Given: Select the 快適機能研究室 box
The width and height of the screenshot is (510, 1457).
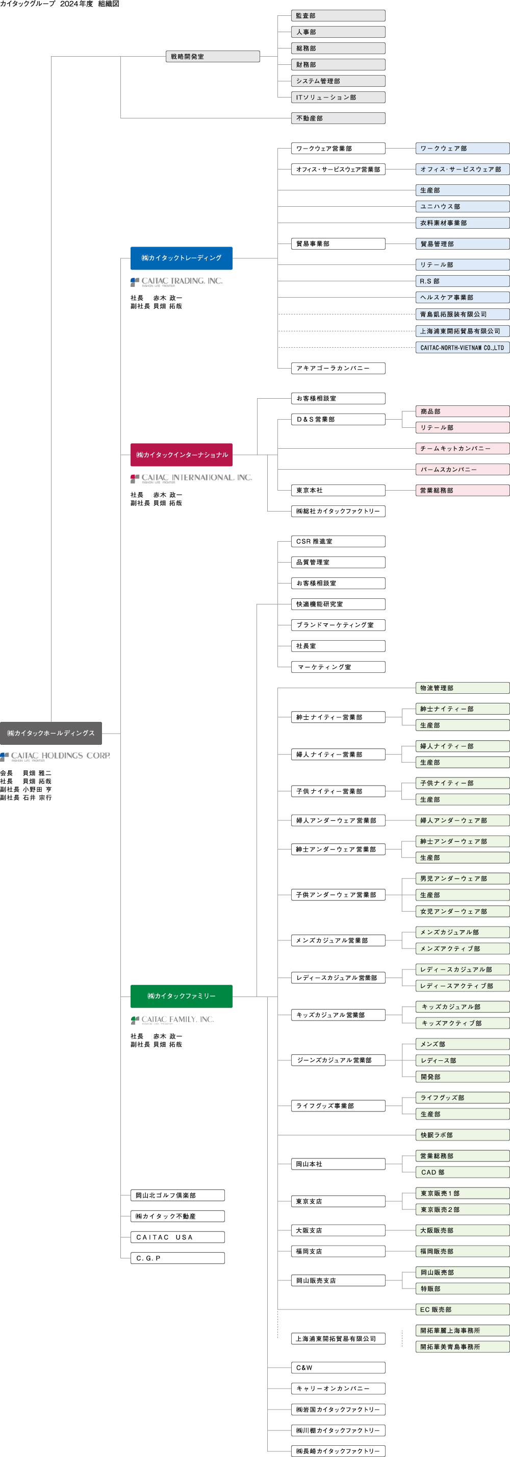Looking at the screenshot, I should coord(338,604).
